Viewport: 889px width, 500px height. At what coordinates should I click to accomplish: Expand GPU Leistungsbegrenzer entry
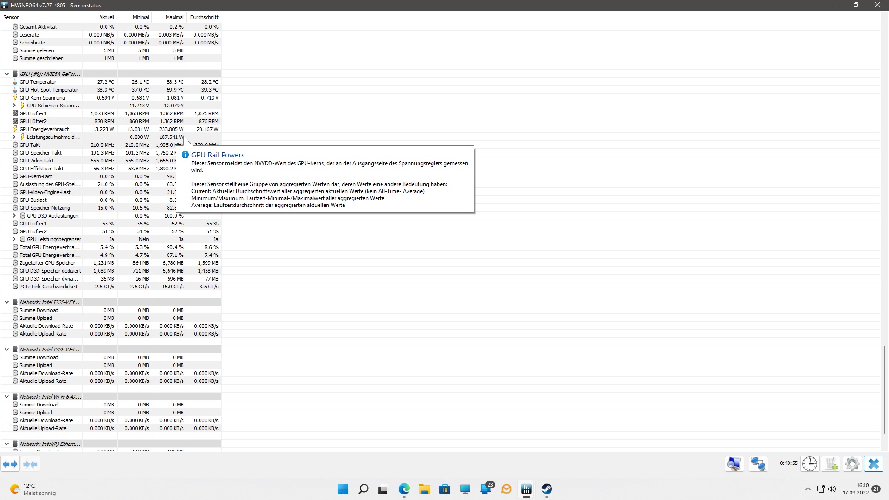pyautogui.click(x=14, y=239)
